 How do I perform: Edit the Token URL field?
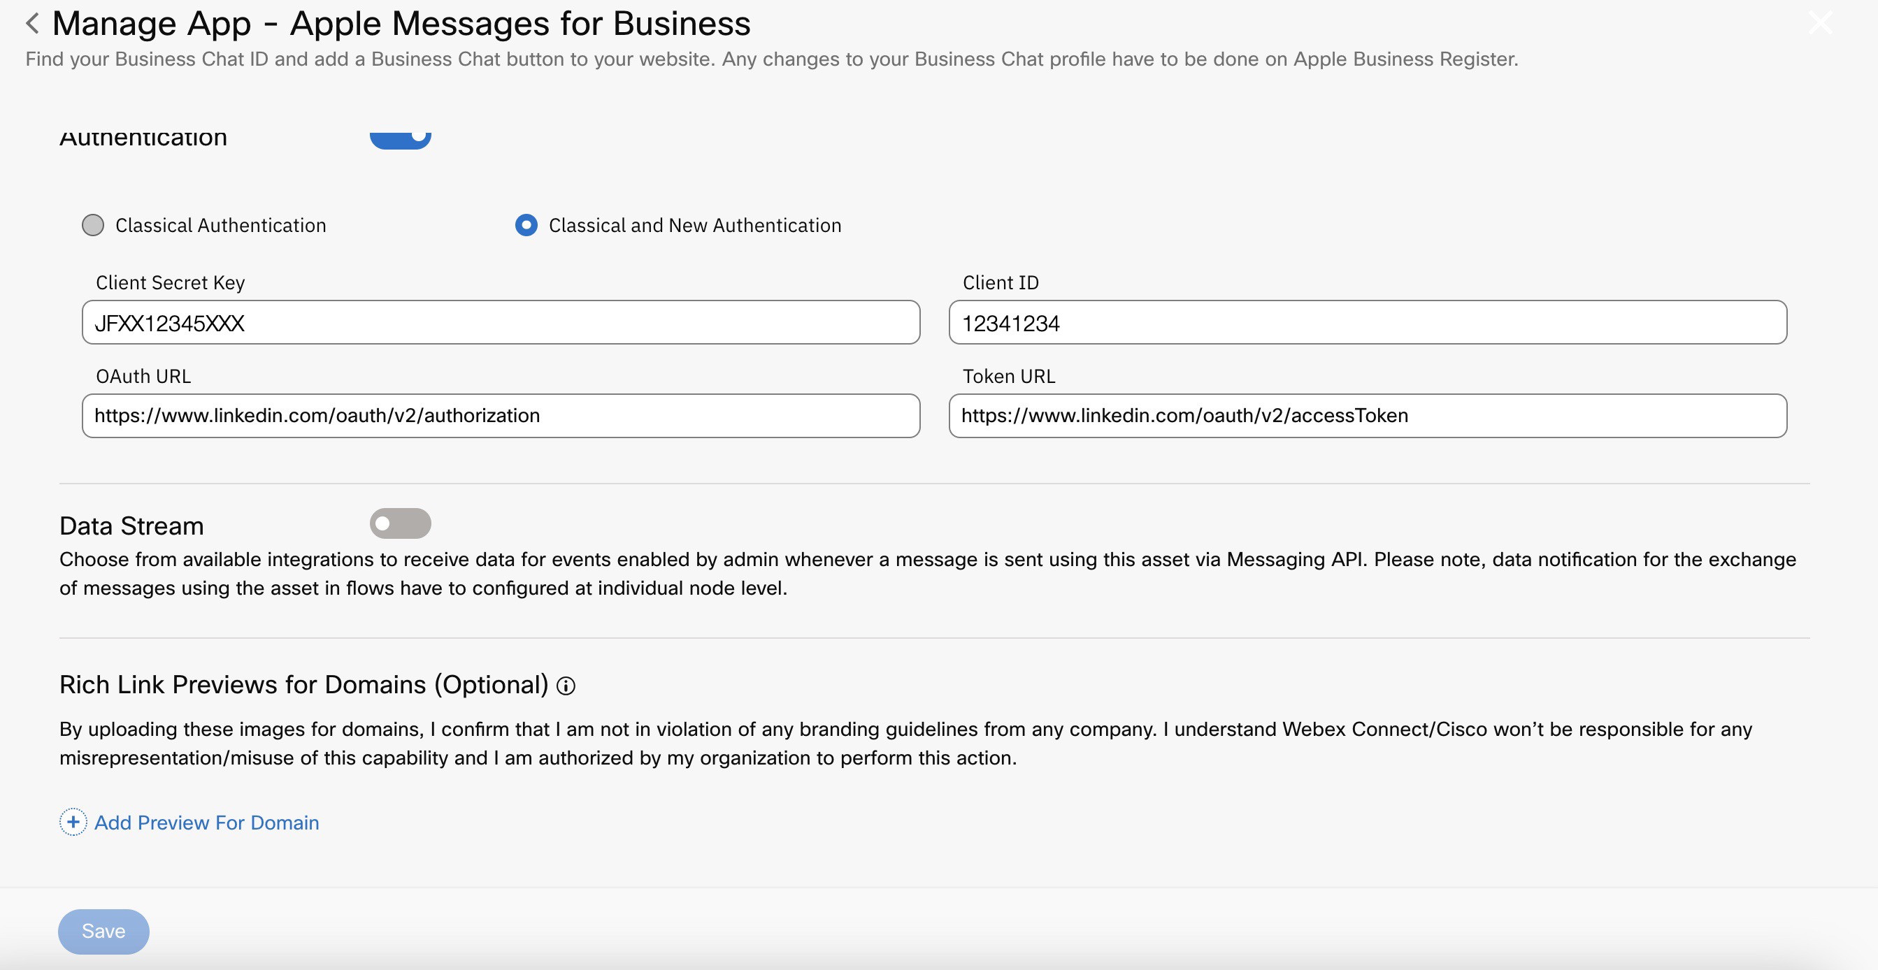(1368, 415)
